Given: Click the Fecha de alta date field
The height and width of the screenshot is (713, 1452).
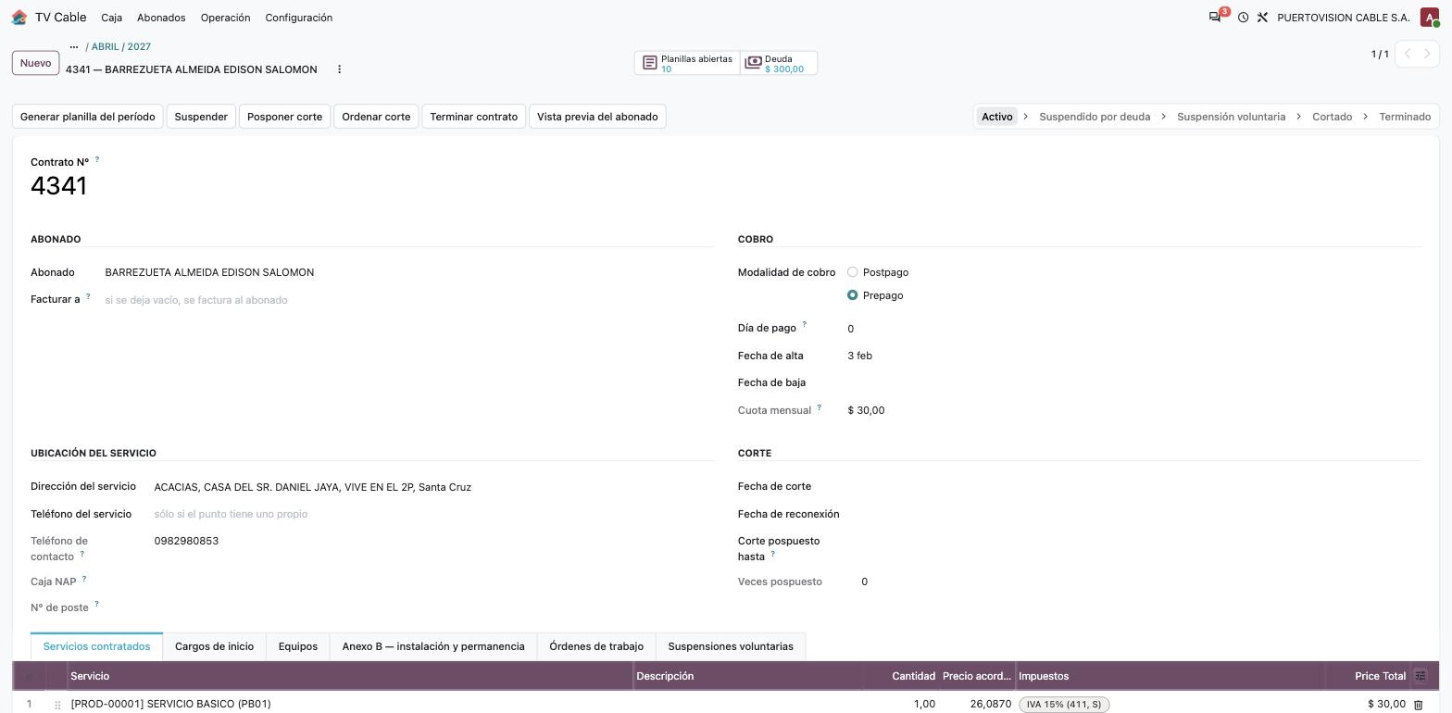Looking at the screenshot, I should 1133,356.
